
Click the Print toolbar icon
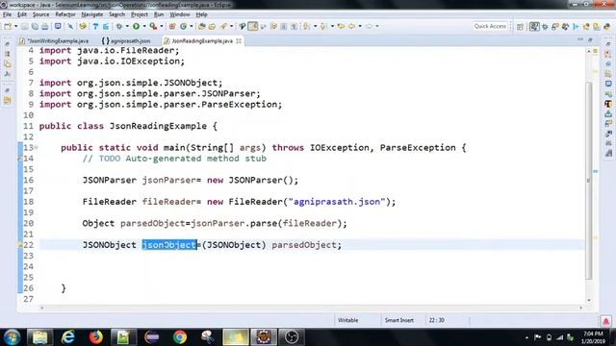click(45, 26)
